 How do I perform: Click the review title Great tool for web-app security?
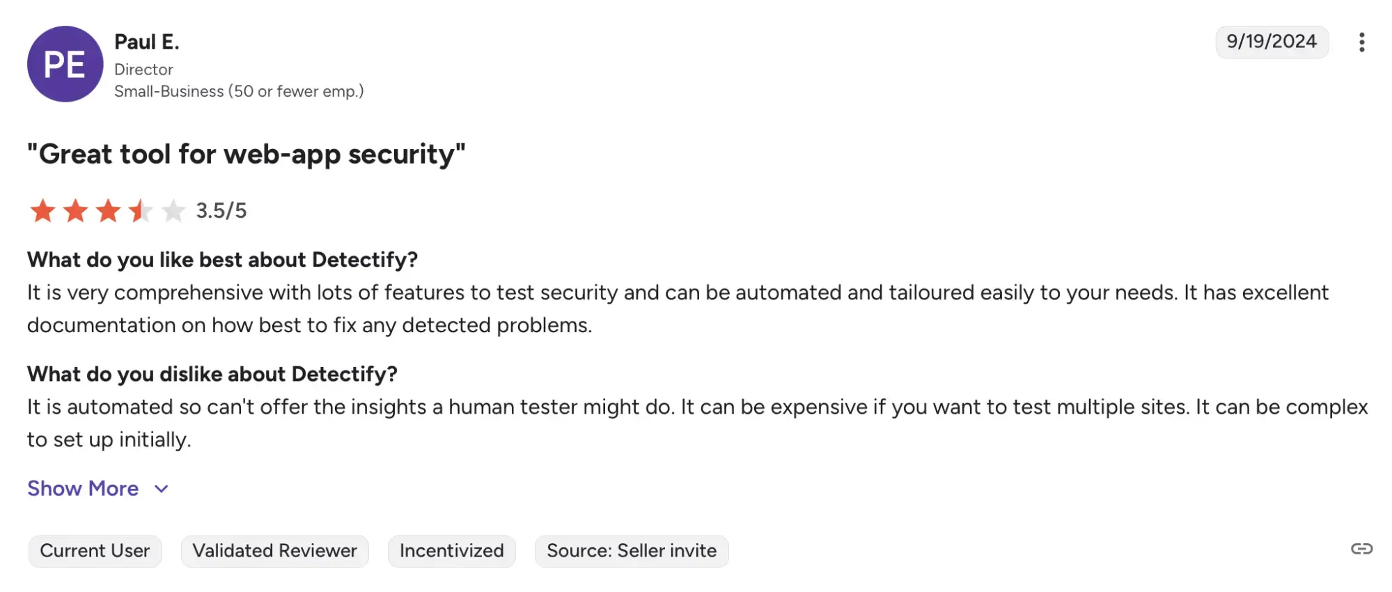(x=246, y=154)
